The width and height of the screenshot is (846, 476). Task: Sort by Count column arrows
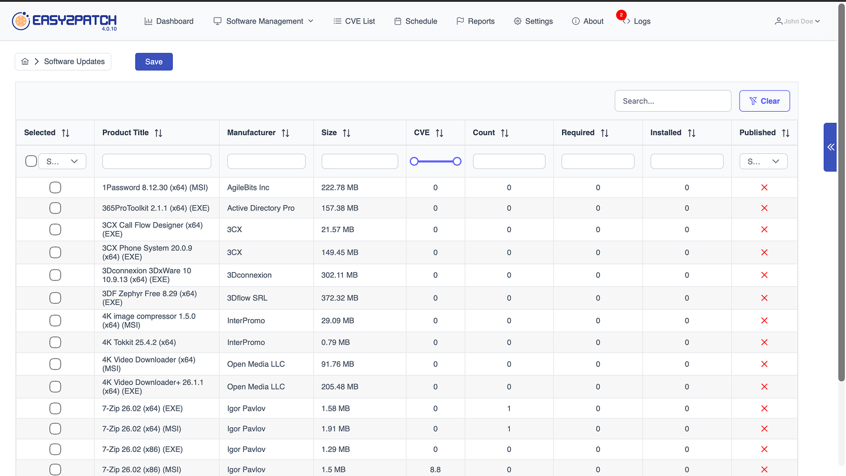point(504,133)
